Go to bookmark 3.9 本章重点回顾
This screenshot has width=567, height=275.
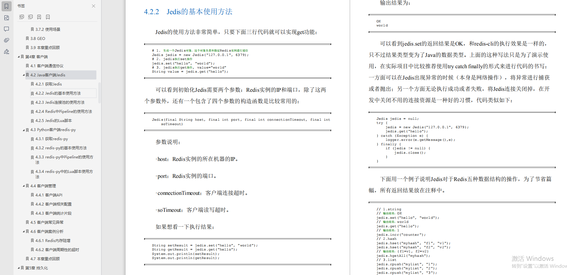point(45,48)
